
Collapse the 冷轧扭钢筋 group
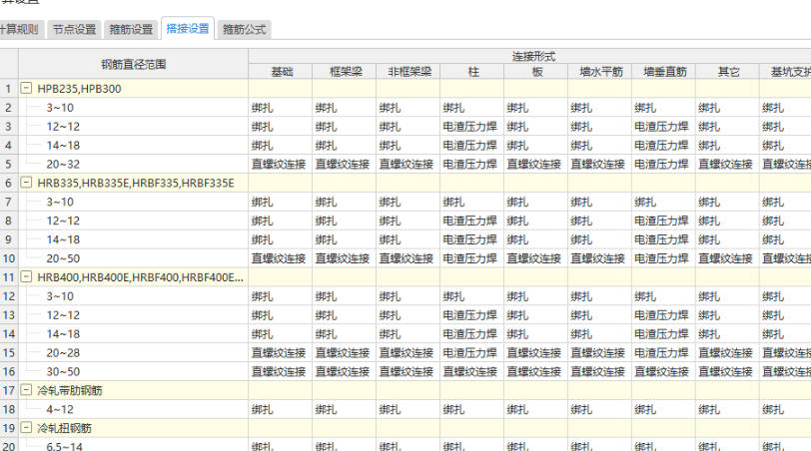26,428
